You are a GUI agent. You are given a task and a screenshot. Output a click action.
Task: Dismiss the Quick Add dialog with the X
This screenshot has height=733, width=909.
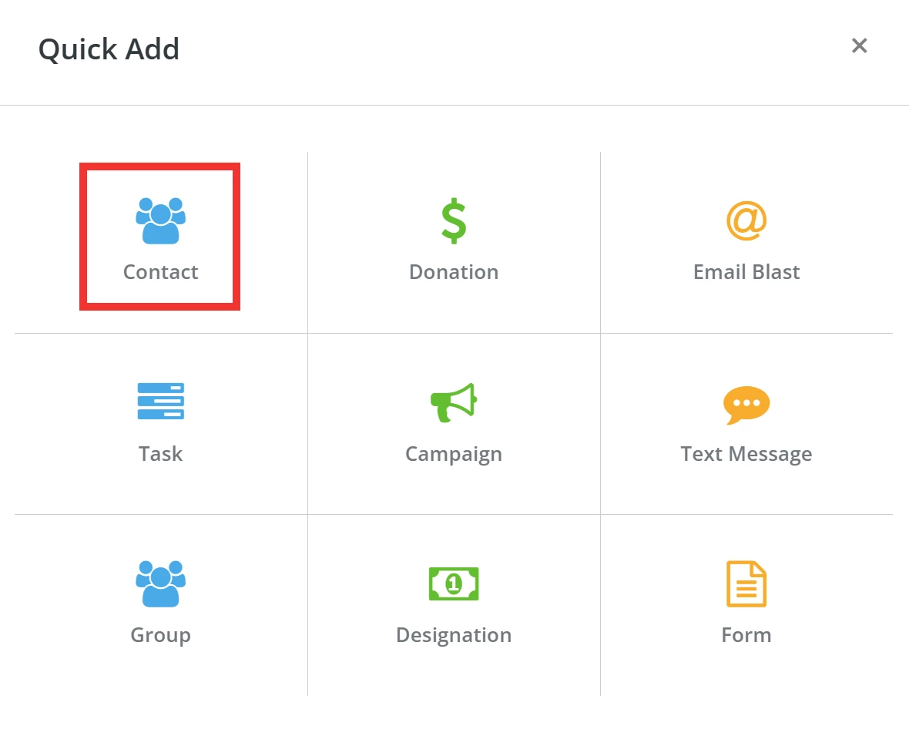coord(859,45)
